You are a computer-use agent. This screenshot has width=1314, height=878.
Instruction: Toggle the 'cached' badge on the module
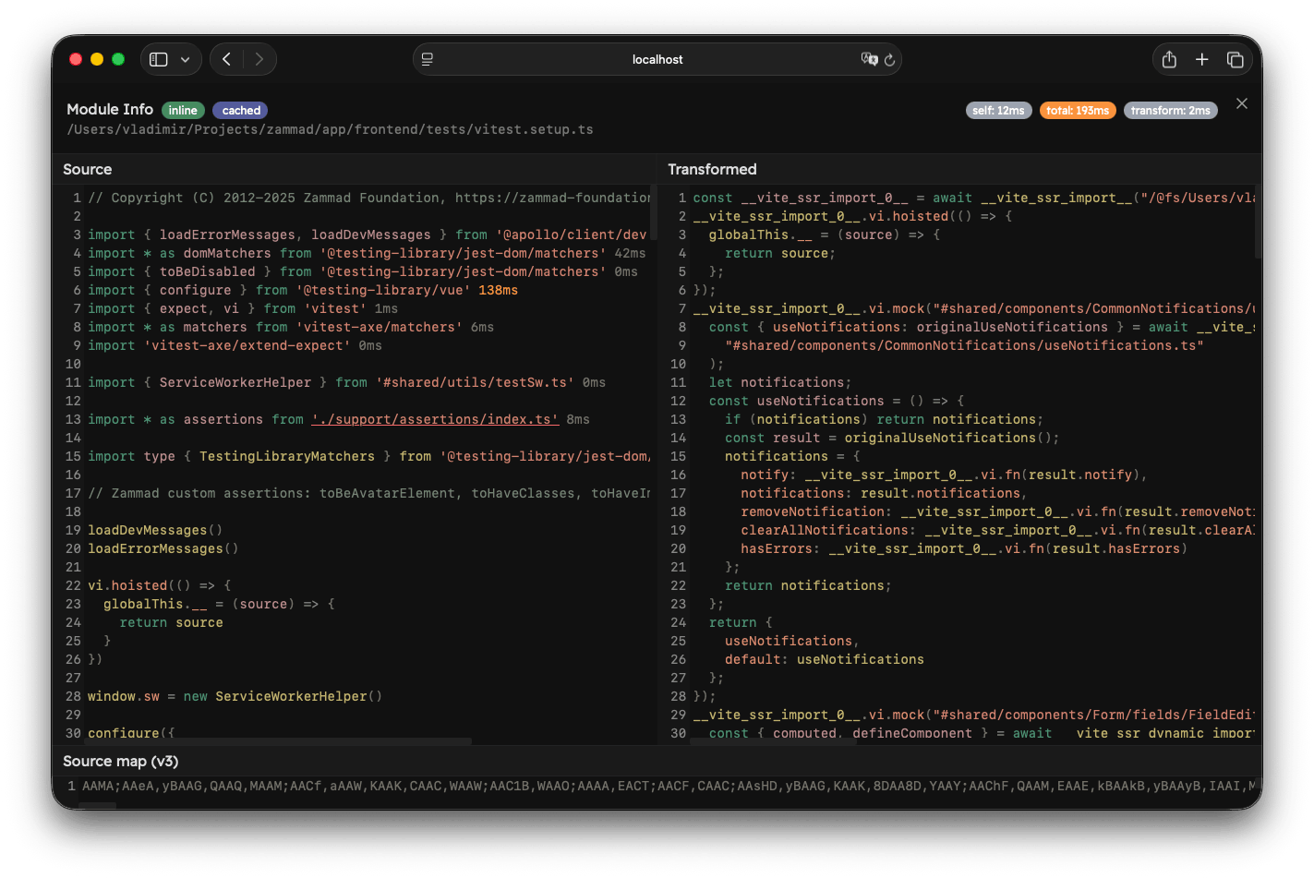239,109
